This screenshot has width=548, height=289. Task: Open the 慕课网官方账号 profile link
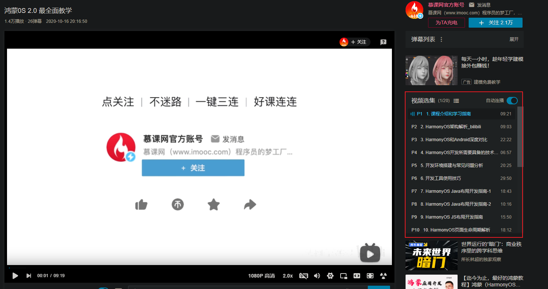pos(446,5)
